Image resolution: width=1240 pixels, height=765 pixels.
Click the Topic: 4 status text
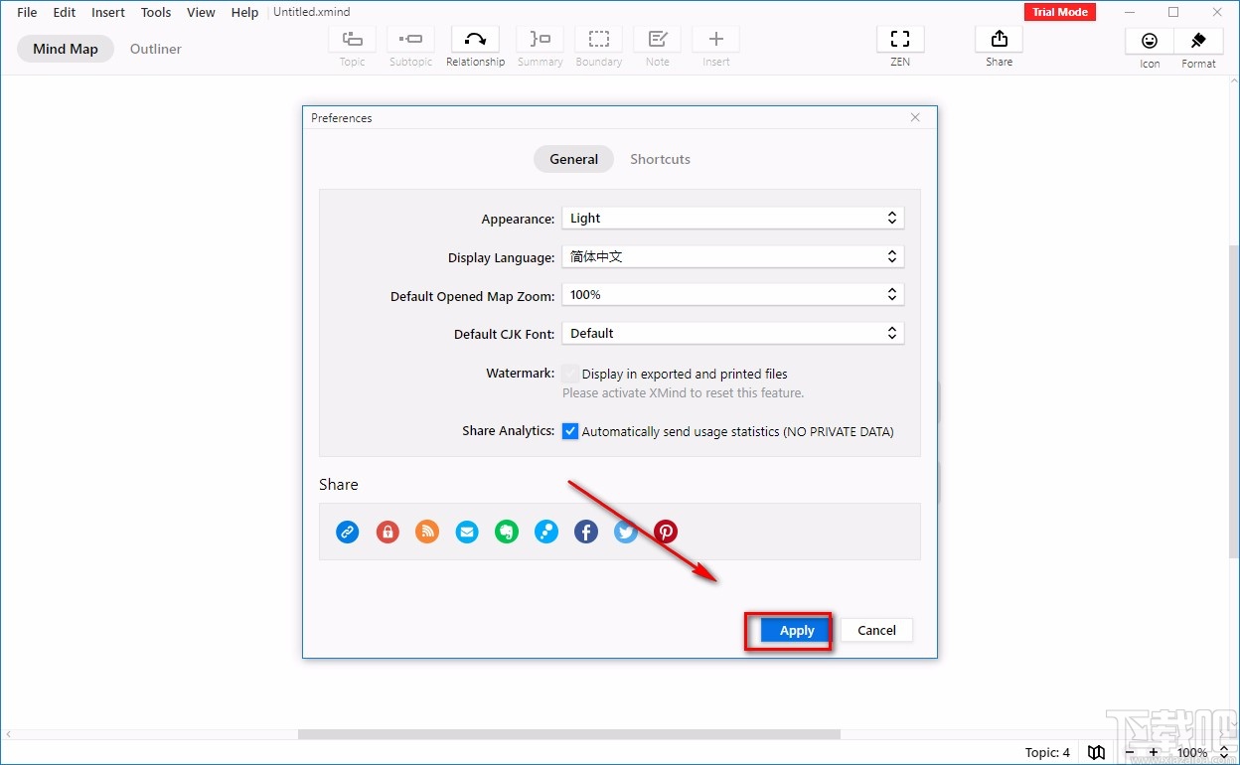1047,753
